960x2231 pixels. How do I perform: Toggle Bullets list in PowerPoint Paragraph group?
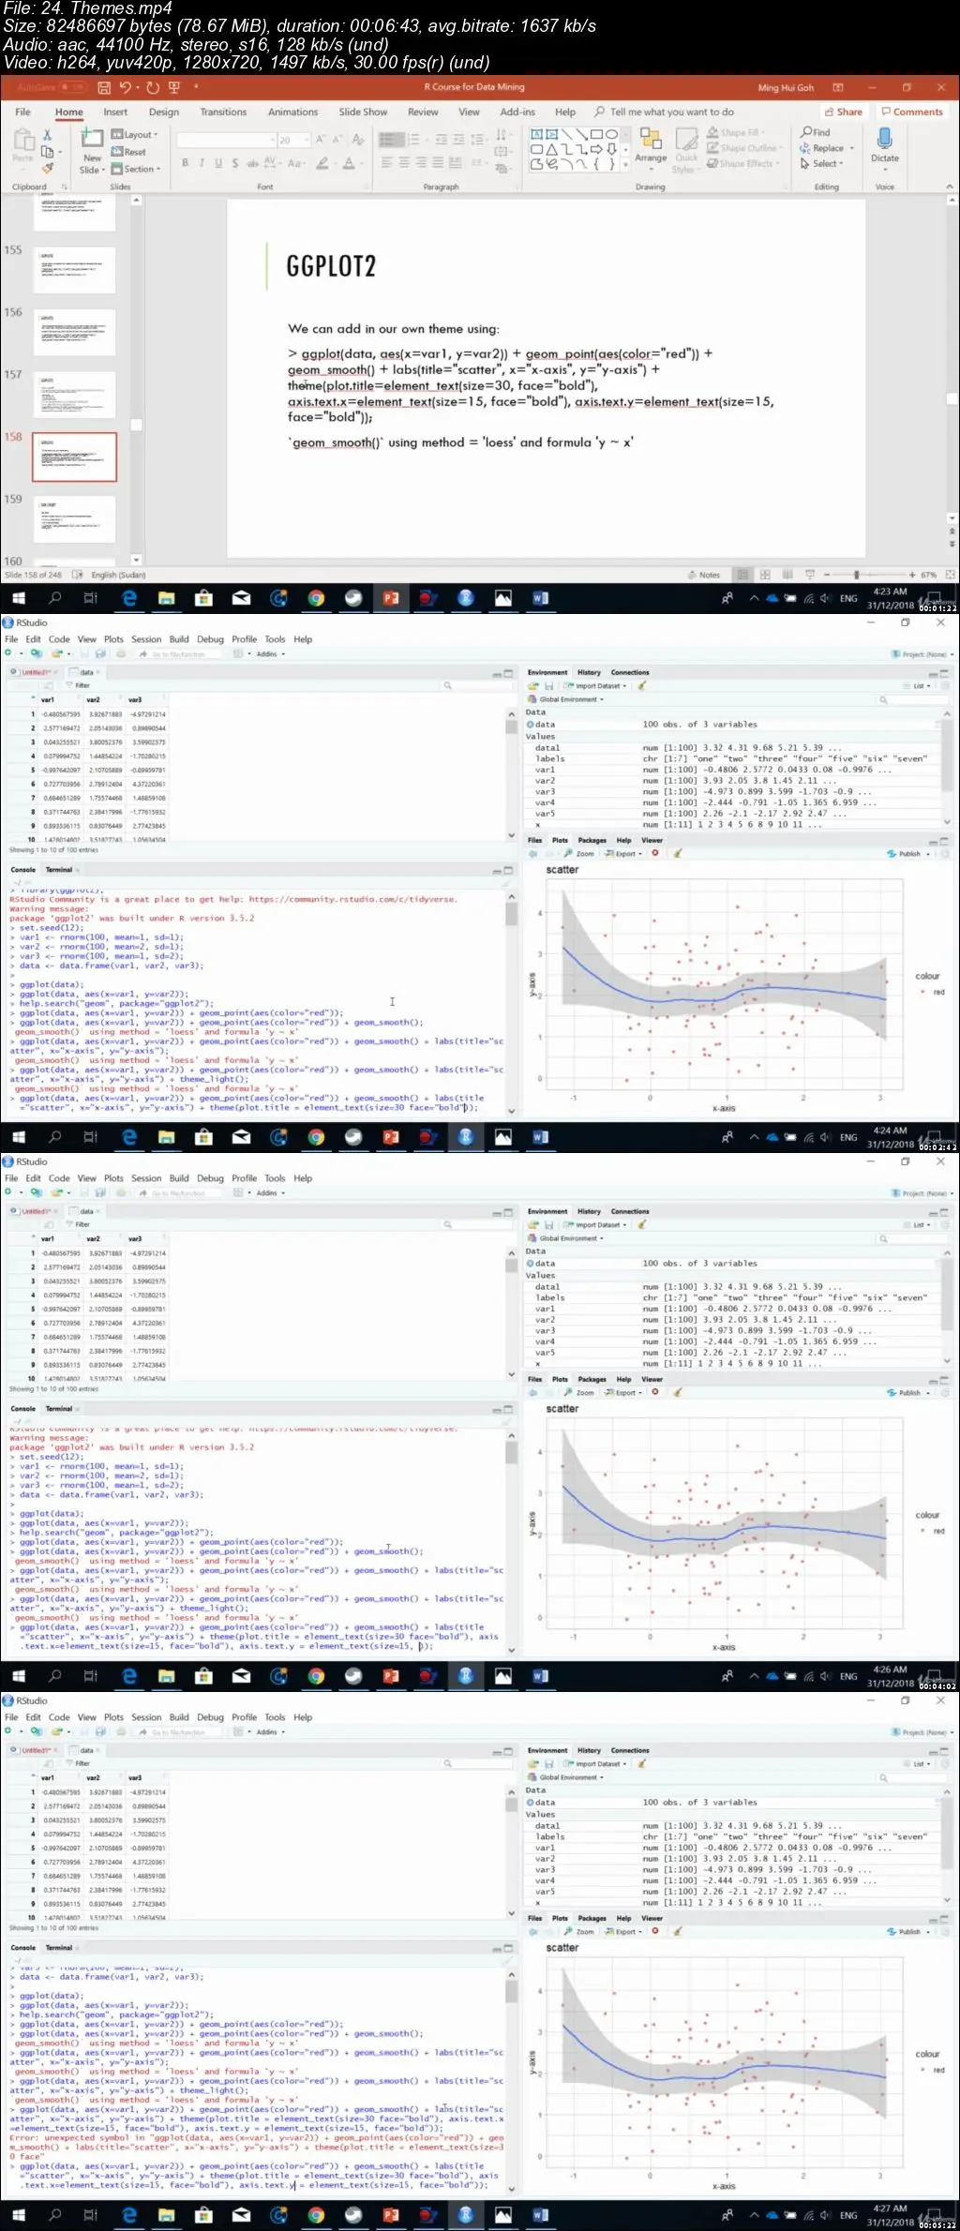tap(392, 140)
